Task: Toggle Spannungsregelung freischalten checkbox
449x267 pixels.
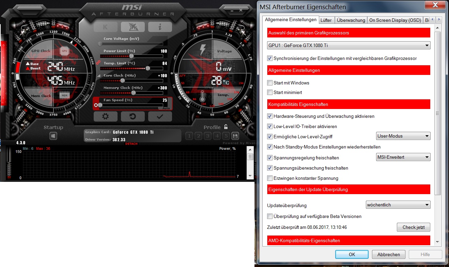Action: [x=270, y=158]
